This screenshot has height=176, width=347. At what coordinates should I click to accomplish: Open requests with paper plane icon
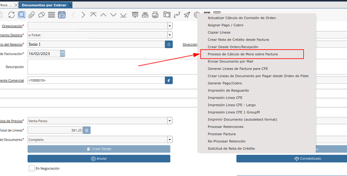pos(187,15)
